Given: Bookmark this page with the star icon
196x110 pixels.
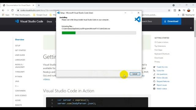Looking at the screenshot, I should (x=169, y=10).
